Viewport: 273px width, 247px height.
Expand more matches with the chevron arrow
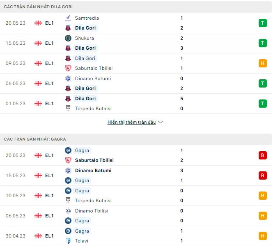tap(161, 122)
